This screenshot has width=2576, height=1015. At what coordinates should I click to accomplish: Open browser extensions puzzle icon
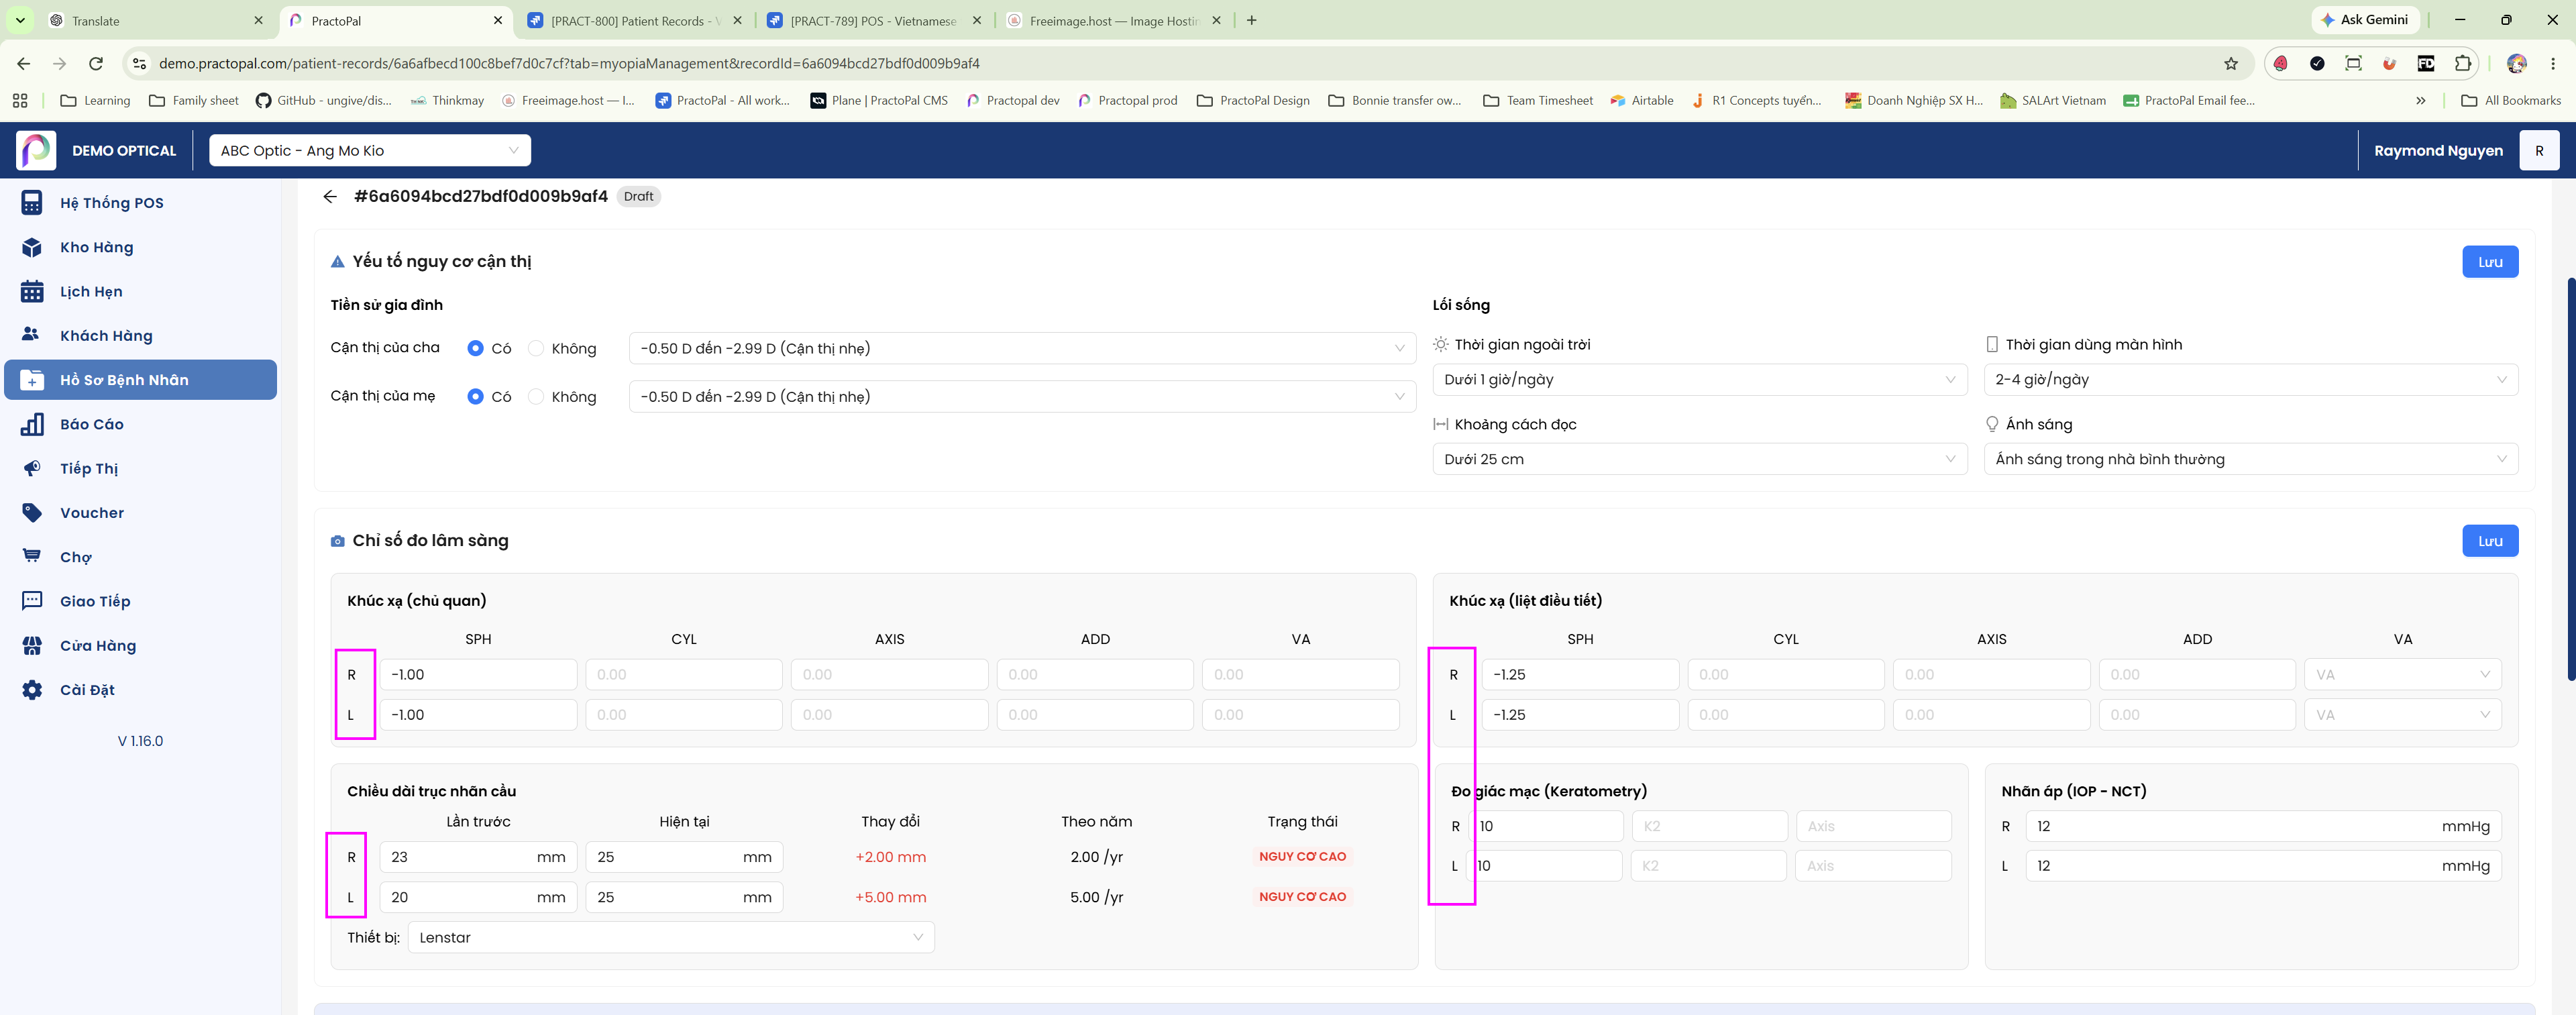[2462, 63]
